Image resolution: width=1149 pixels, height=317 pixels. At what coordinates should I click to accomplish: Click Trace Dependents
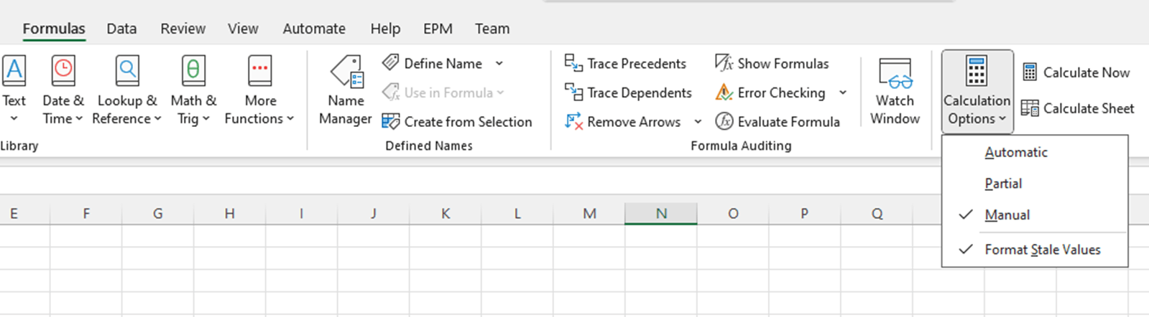(628, 93)
